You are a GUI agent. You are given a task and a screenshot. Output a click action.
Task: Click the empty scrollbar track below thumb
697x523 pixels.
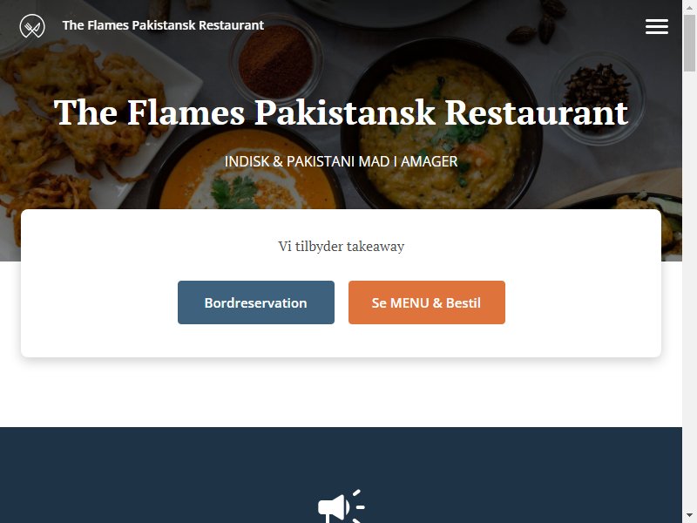click(x=689, y=289)
